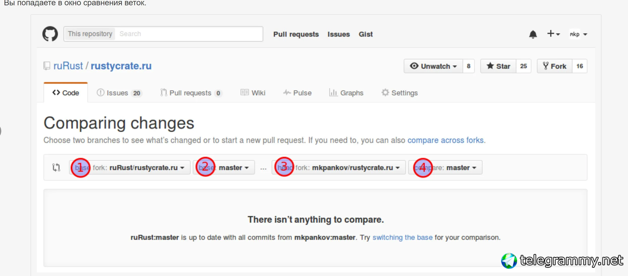Click the Comparing changes heading
The width and height of the screenshot is (628, 276).
pyautogui.click(x=119, y=123)
